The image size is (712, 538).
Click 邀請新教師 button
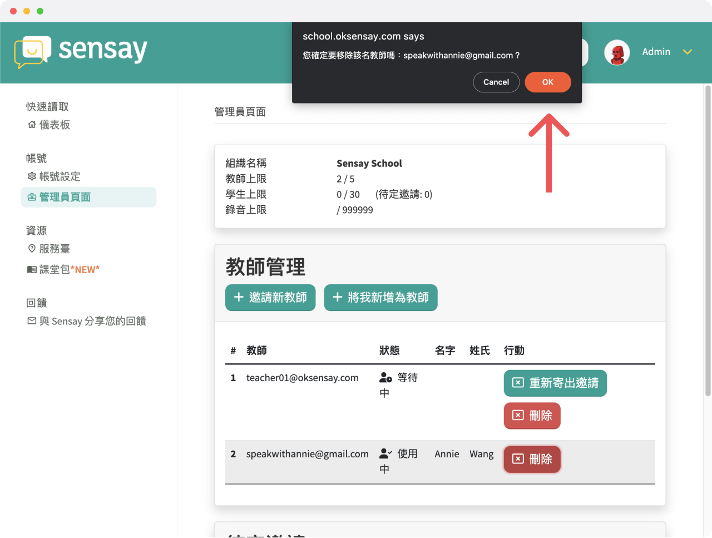click(x=270, y=298)
